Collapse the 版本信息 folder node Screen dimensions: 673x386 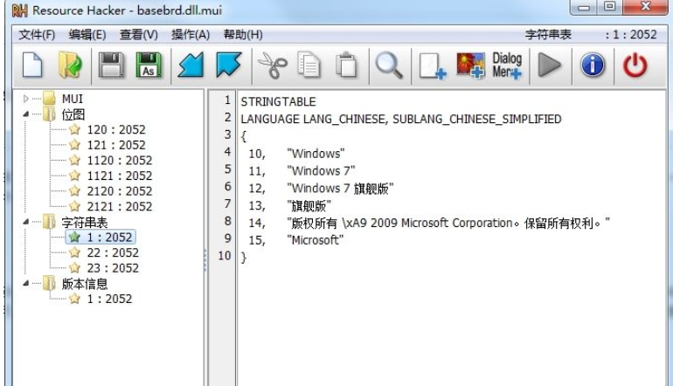[25, 283]
